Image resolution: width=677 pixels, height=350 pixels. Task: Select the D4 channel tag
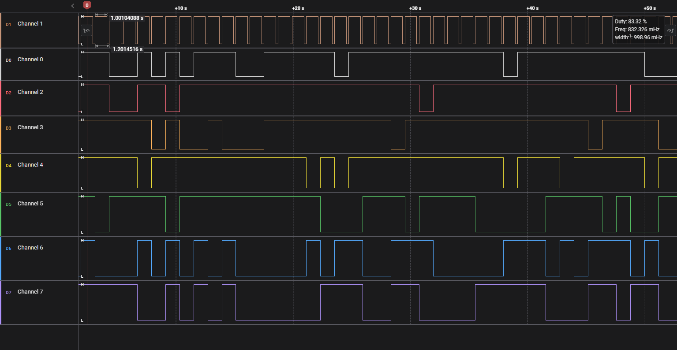click(x=8, y=165)
